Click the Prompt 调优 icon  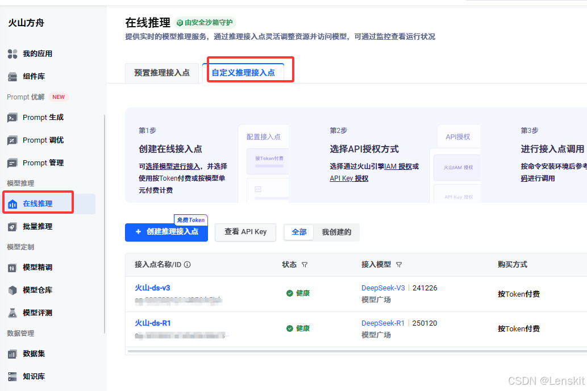[x=13, y=140]
